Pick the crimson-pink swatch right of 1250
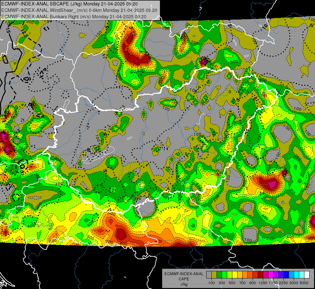Screen dimensions: 315x289 (x=265, y=275)
